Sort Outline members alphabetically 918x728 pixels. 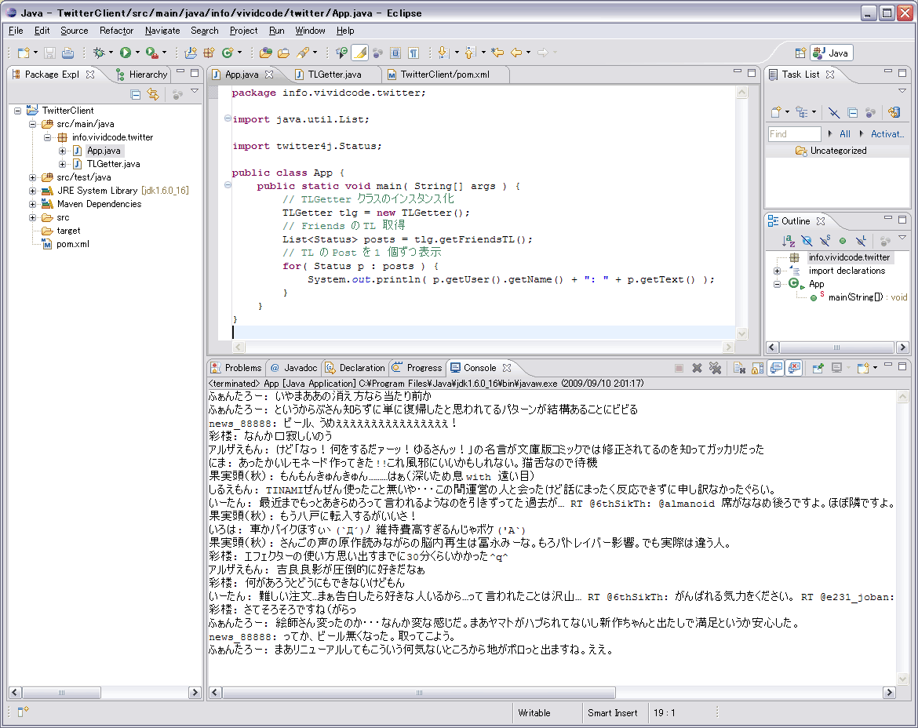coord(789,241)
